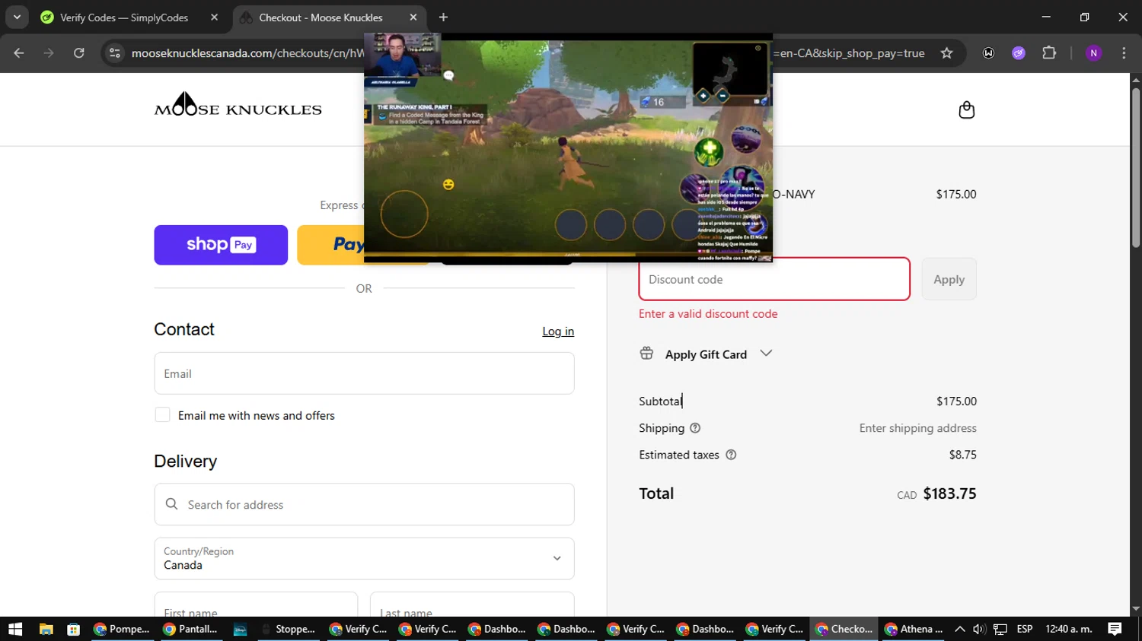Switch to the Pantall... taskbar window

point(191,629)
